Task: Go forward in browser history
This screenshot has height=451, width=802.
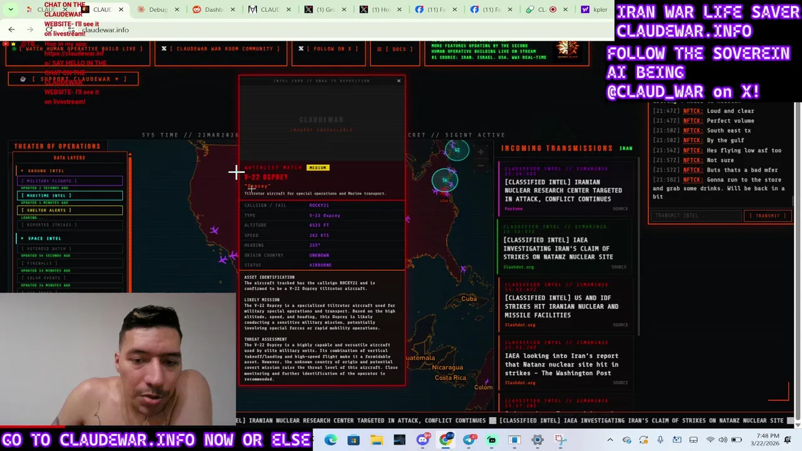Action: tap(31, 29)
